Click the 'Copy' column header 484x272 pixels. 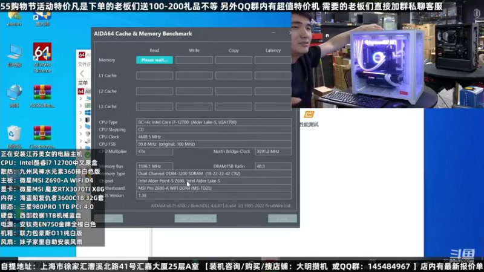[234, 50]
